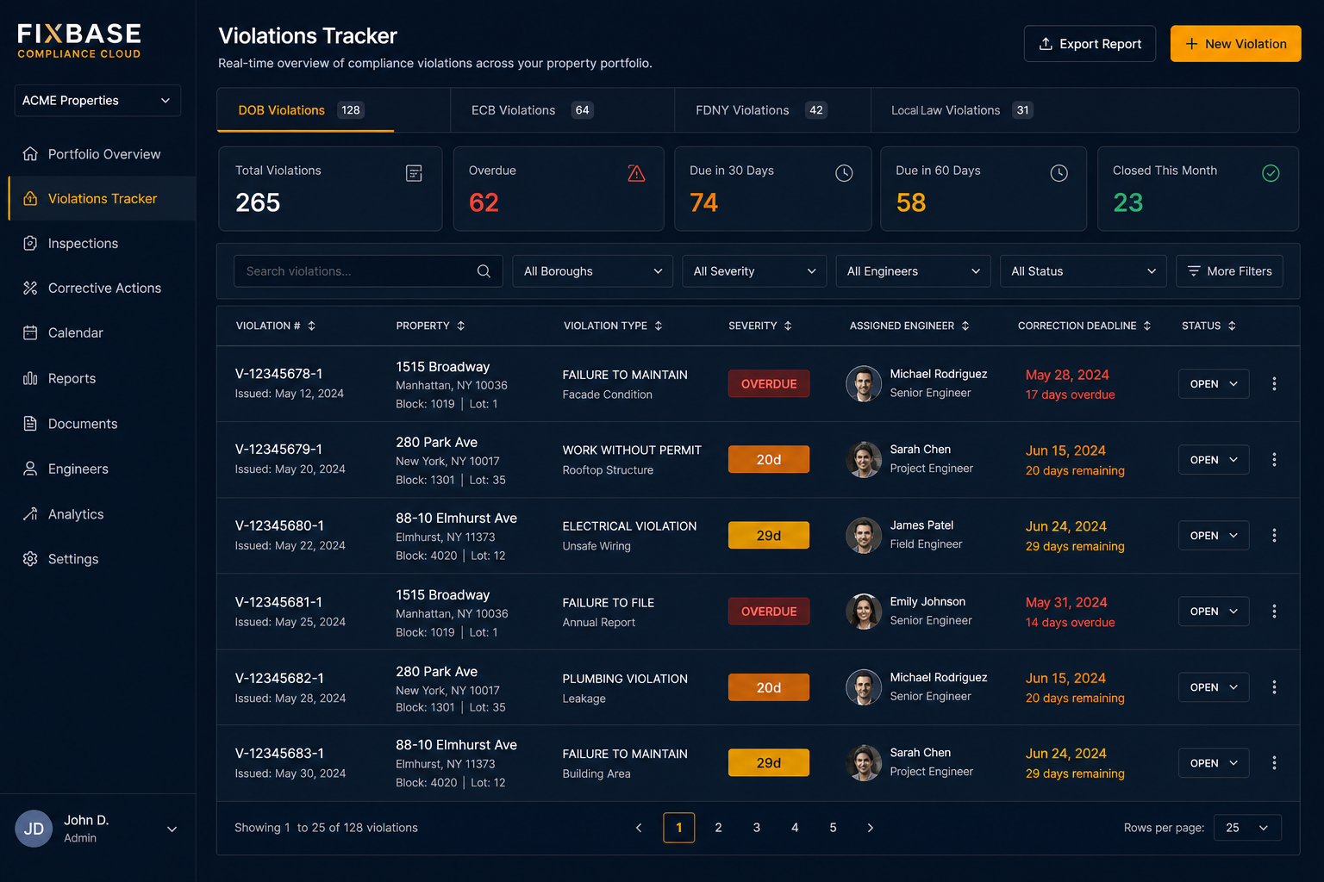Open the Rows per page dropdown
This screenshot has height=882, width=1324.
coord(1247,828)
